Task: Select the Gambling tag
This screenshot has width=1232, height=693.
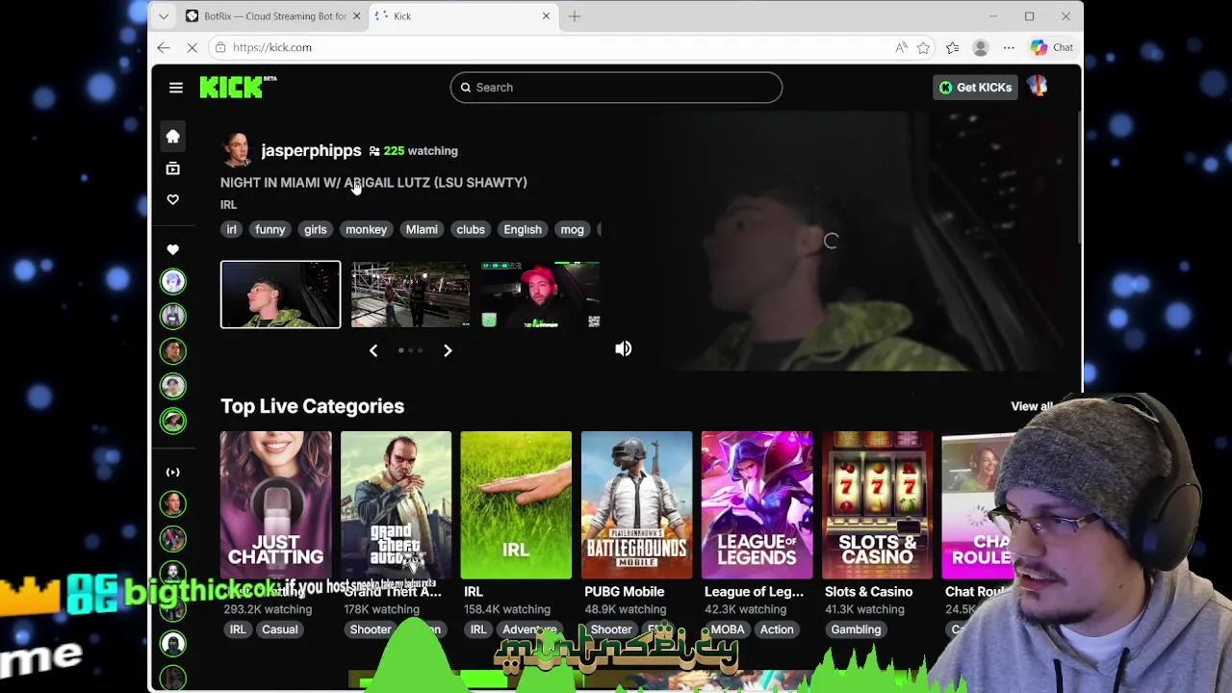Action: click(x=856, y=629)
